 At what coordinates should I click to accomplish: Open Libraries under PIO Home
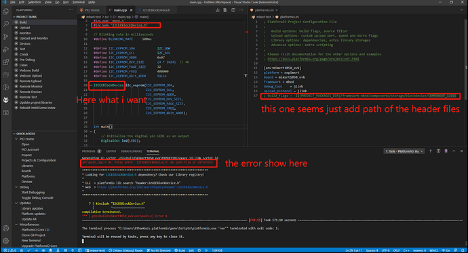[27, 166]
